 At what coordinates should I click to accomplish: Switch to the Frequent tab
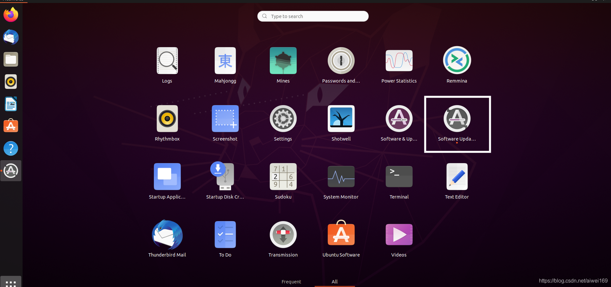click(x=291, y=282)
